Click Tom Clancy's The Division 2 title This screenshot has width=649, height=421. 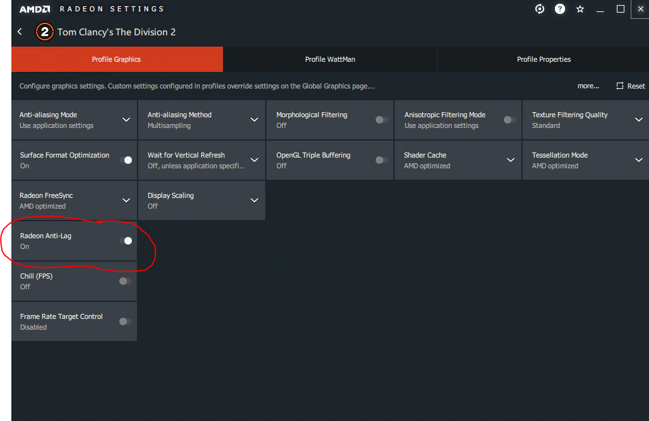(116, 32)
